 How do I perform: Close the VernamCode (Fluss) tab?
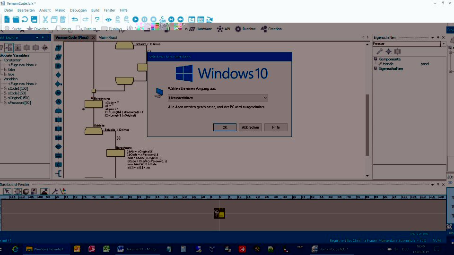(93, 38)
